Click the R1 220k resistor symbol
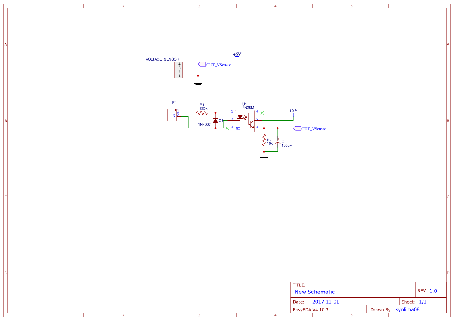 (202, 113)
